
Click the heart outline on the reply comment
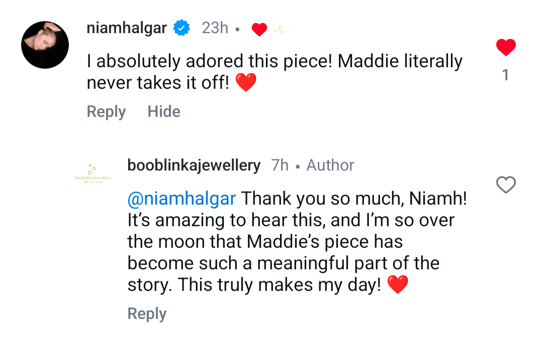click(506, 185)
